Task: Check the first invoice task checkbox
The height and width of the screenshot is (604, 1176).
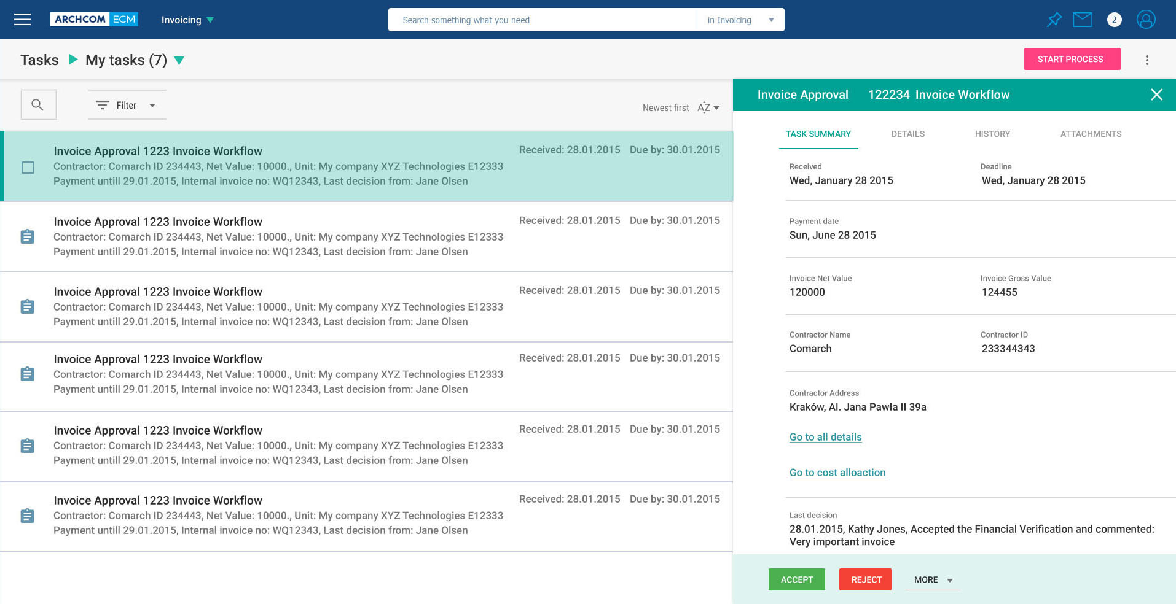Action: (28, 167)
